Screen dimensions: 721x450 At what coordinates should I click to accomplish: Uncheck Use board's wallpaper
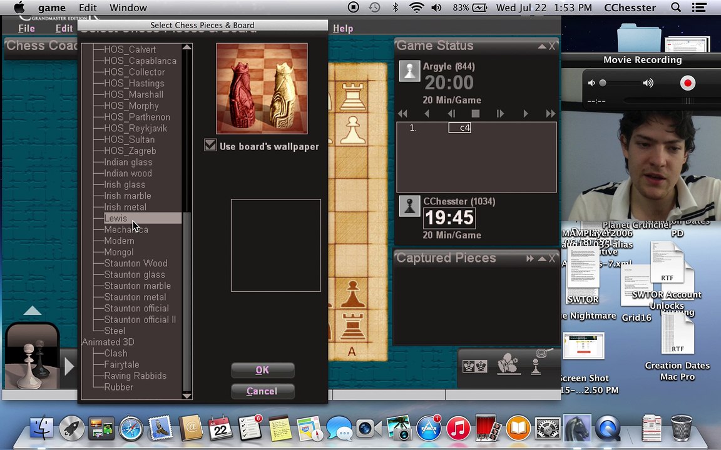[210, 146]
